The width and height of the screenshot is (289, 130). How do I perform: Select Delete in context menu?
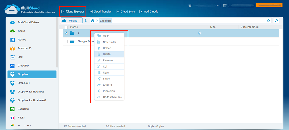pos(109,54)
